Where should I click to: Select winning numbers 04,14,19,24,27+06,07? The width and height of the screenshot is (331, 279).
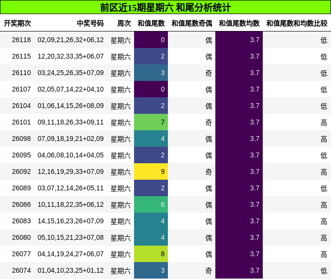(x=71, y=254)
